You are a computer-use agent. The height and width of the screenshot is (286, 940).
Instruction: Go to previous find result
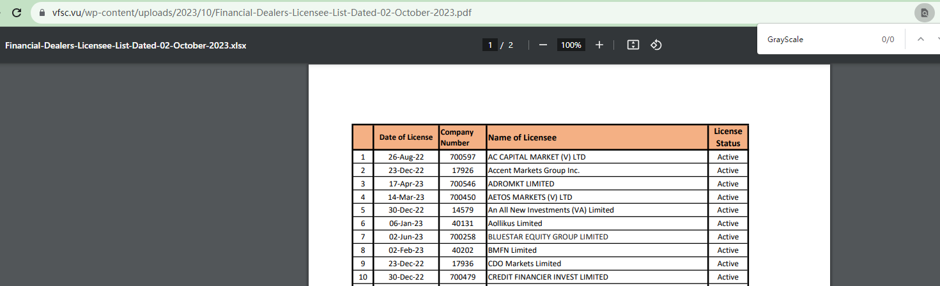(921, 39)
